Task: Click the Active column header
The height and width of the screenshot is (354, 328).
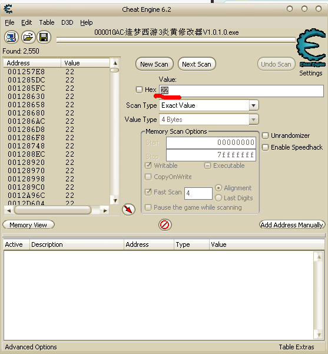Action: click(16, 244)
